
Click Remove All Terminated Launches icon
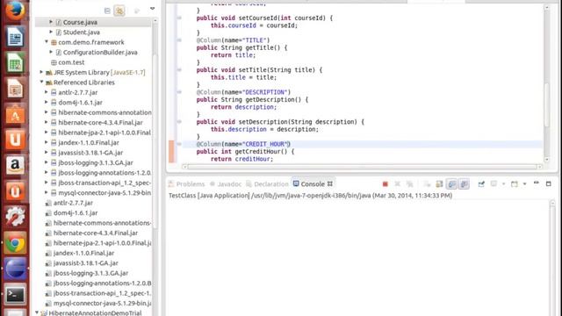(410, 184)
